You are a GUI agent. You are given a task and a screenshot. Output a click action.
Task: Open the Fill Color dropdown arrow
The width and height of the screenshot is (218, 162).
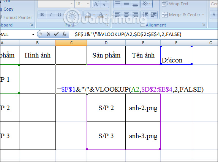click(94, 15)
